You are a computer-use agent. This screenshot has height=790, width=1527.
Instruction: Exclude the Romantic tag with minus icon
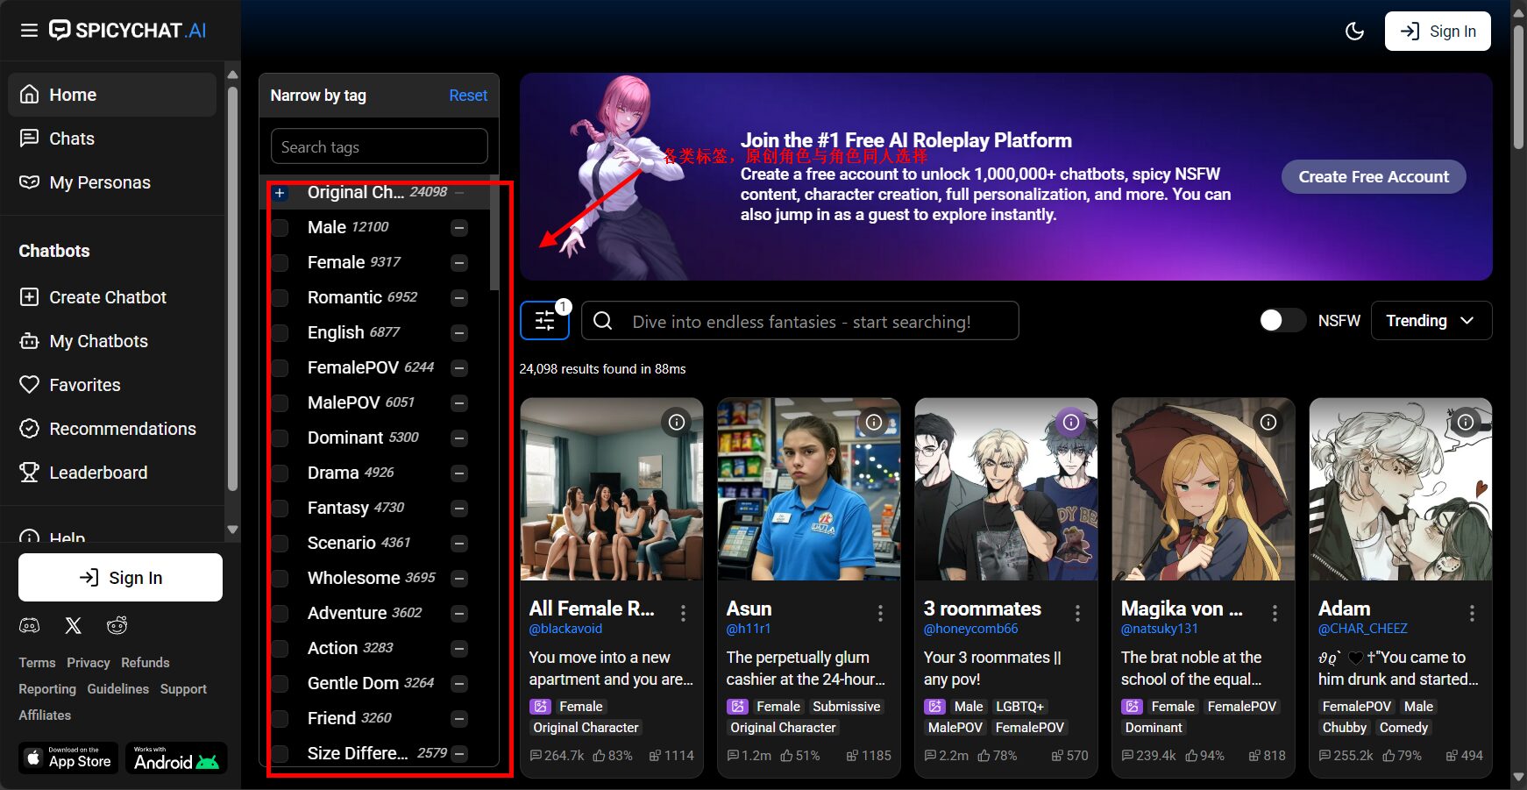coord(459,298)
